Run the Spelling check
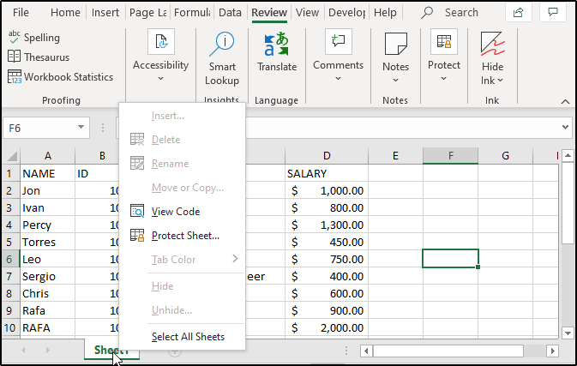577x366 pixels. pos(33,38)
